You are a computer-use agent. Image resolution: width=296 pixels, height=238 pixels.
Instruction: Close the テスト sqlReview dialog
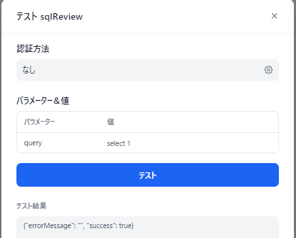click(274, 16)
